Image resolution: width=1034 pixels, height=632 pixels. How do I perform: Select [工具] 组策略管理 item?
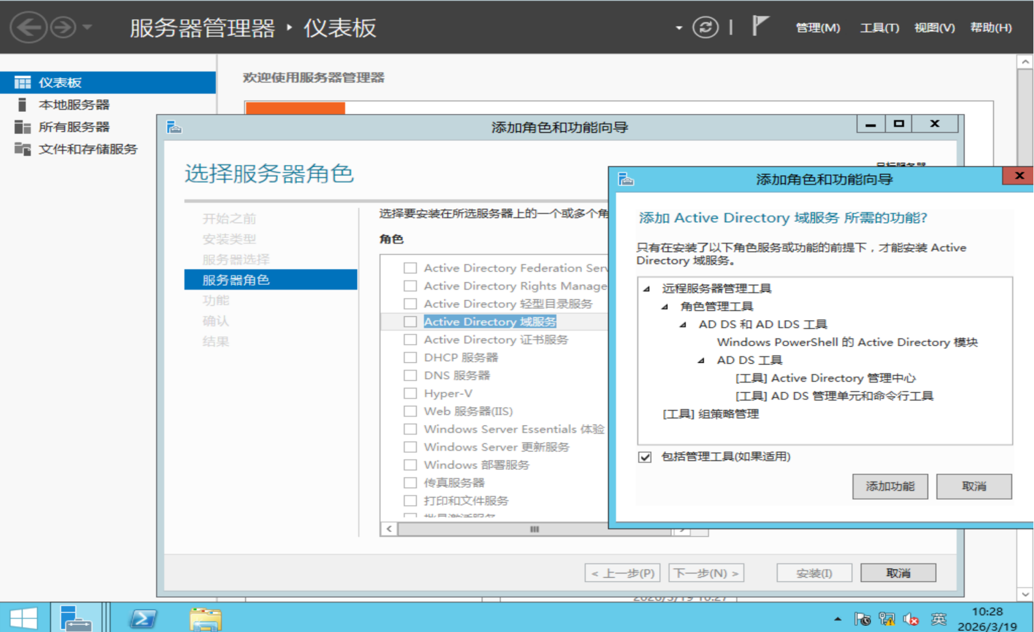click(x=711, y=414)
